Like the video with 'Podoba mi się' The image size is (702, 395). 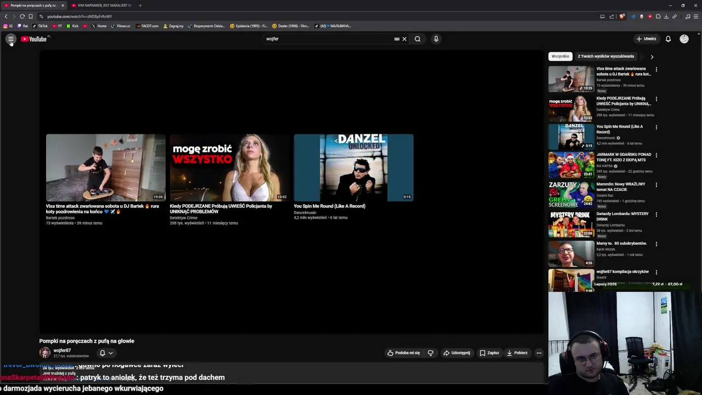point(404,353)
